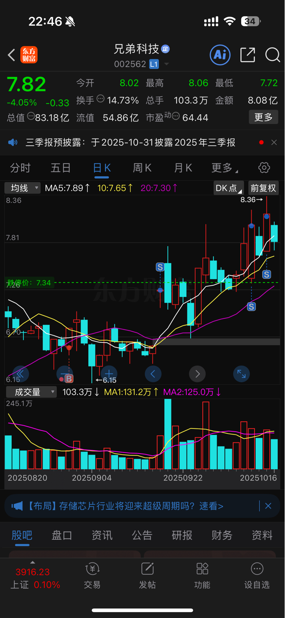Tap the megaphone icon in banner
Viewport: 285px width, 618px height.
17,506
